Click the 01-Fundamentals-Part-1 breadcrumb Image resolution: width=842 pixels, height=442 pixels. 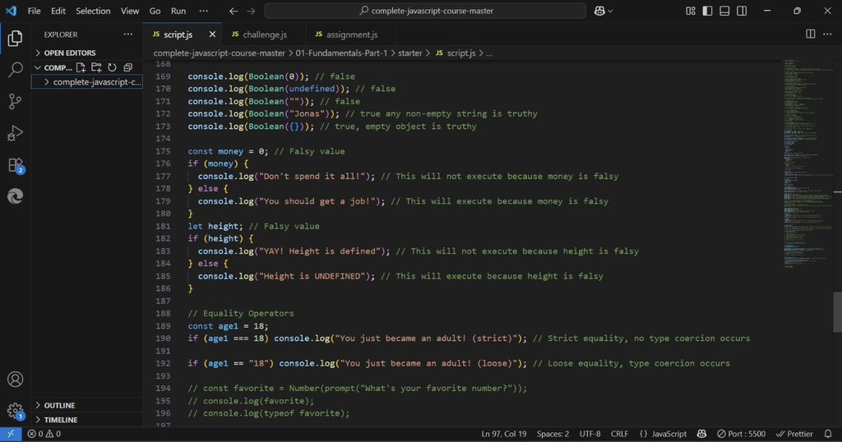(x=341, y=53)
